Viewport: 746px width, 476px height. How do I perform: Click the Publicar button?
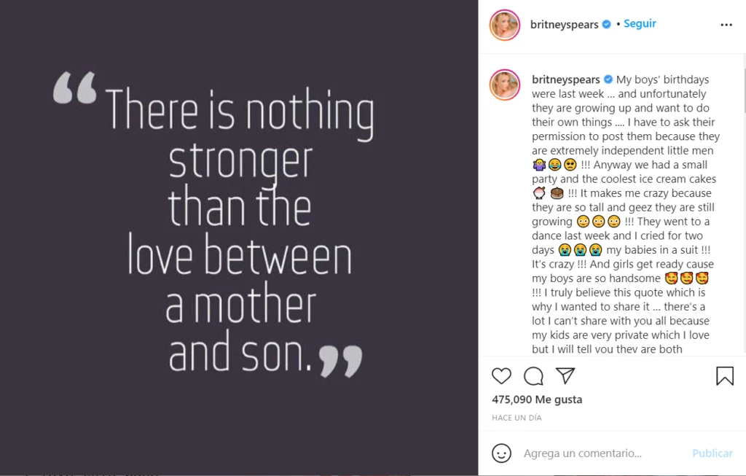pyautogui.click(x=712, y=453)
